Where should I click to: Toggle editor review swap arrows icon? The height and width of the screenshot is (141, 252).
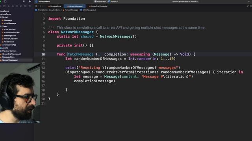coord(248,6)
